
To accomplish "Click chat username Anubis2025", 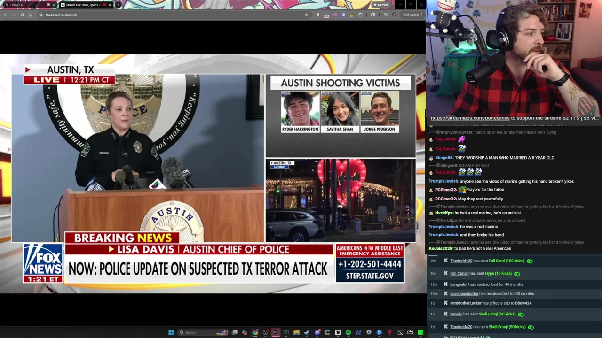I will click(x=441, y=248).
